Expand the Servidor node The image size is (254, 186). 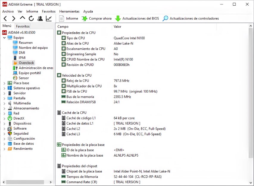click(x=4, y=93)
